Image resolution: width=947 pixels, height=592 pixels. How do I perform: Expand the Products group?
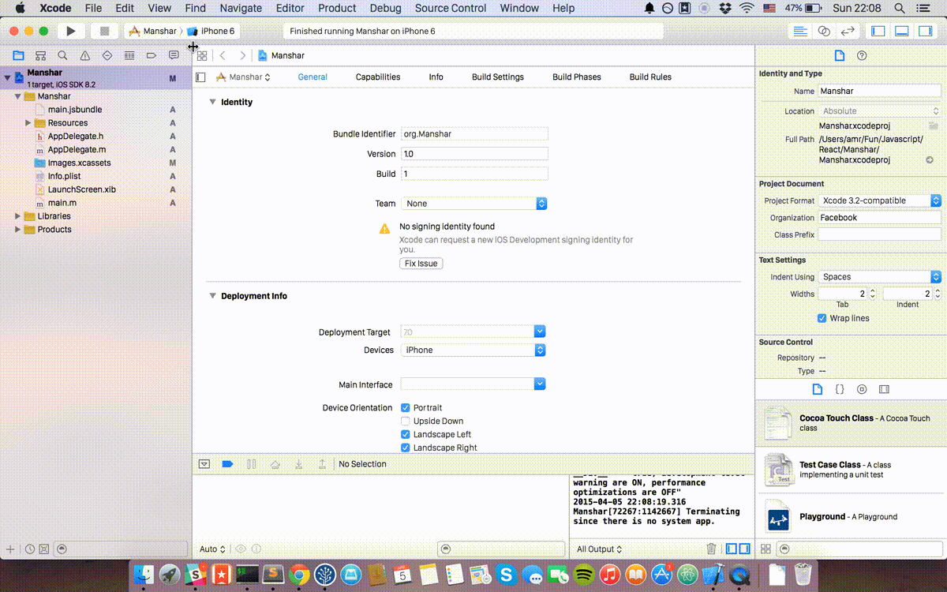[x=18, y=230]
